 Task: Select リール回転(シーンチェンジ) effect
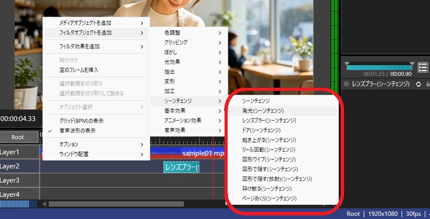click(282, 150)
